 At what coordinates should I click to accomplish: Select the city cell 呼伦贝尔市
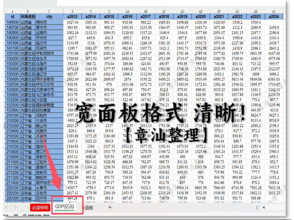click(x=49, y=84)
